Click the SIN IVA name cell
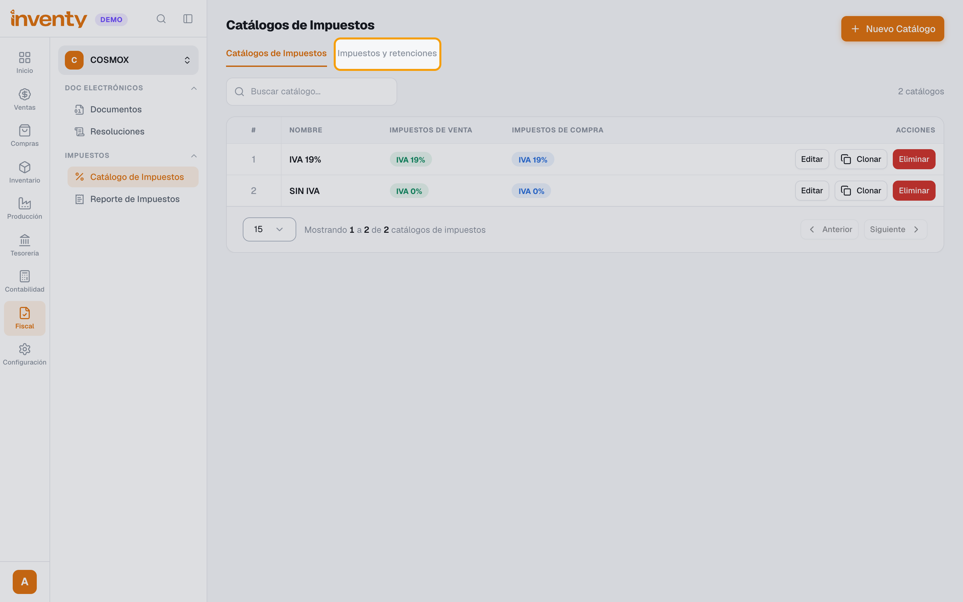963x602 pixels. click(x=304, y=191)
